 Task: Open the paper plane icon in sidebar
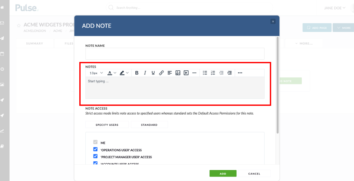[x=2, y=38]
